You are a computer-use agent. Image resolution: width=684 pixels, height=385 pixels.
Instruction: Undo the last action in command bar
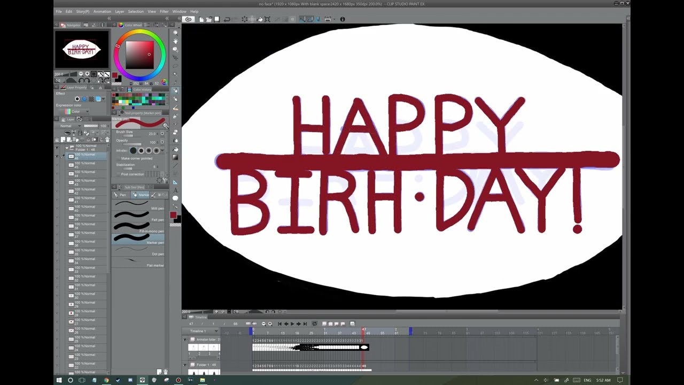point(227,19)
